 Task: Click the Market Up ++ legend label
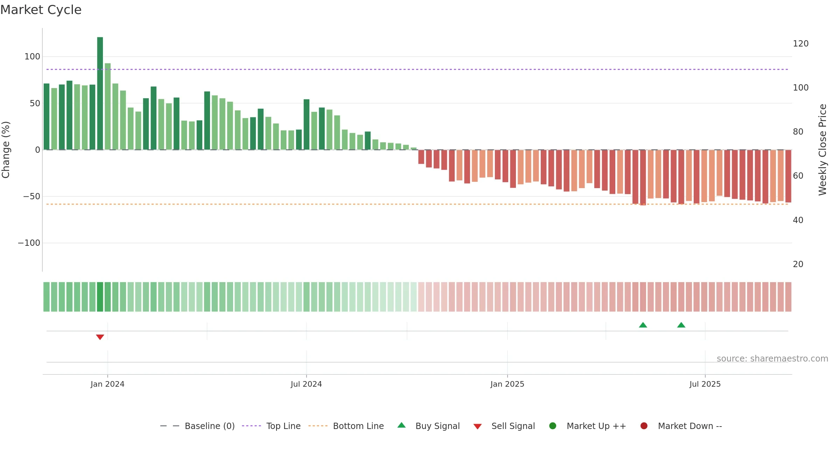pyautogui.click(x=596, y=426)
